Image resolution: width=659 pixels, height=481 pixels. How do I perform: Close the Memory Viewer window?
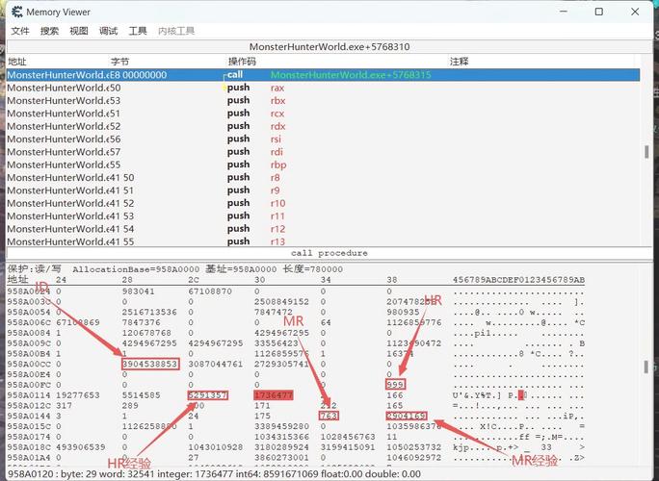(x=635, y=12)
